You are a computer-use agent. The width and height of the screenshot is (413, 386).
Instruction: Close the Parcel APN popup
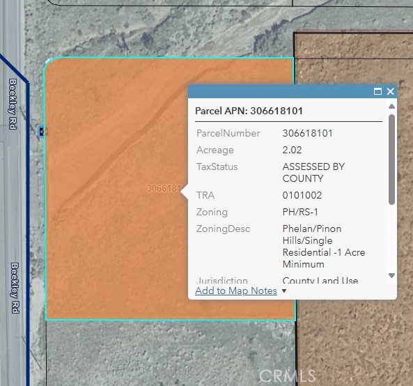390,91
